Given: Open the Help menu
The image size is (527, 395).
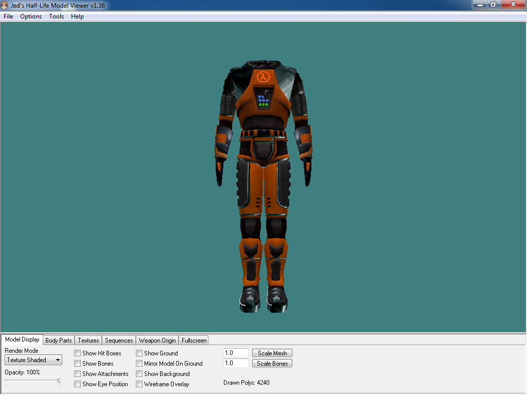Looking at the screenshot, I should [77, 16].
